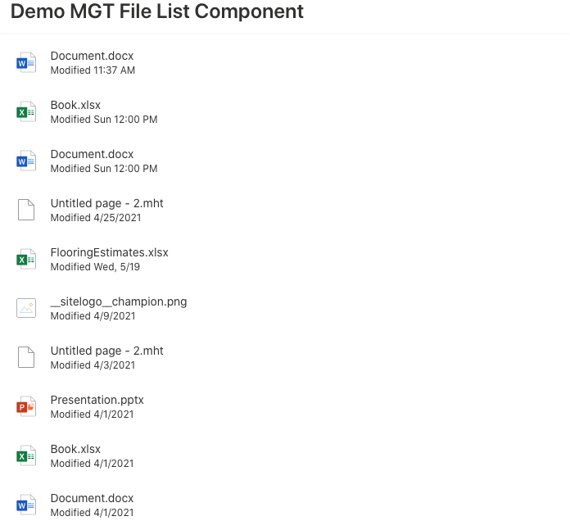Click Excel icon for Book.xlsx modified Sun
The width and height of the screenshot is (570, 530).
pos(26,112)
